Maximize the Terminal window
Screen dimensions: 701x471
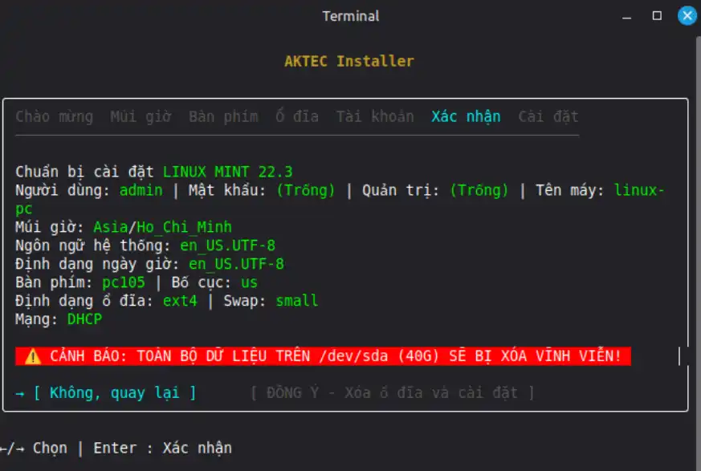(x=657, y=15)
